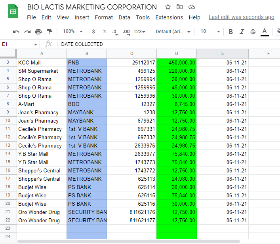Increase decimal places

126,32
